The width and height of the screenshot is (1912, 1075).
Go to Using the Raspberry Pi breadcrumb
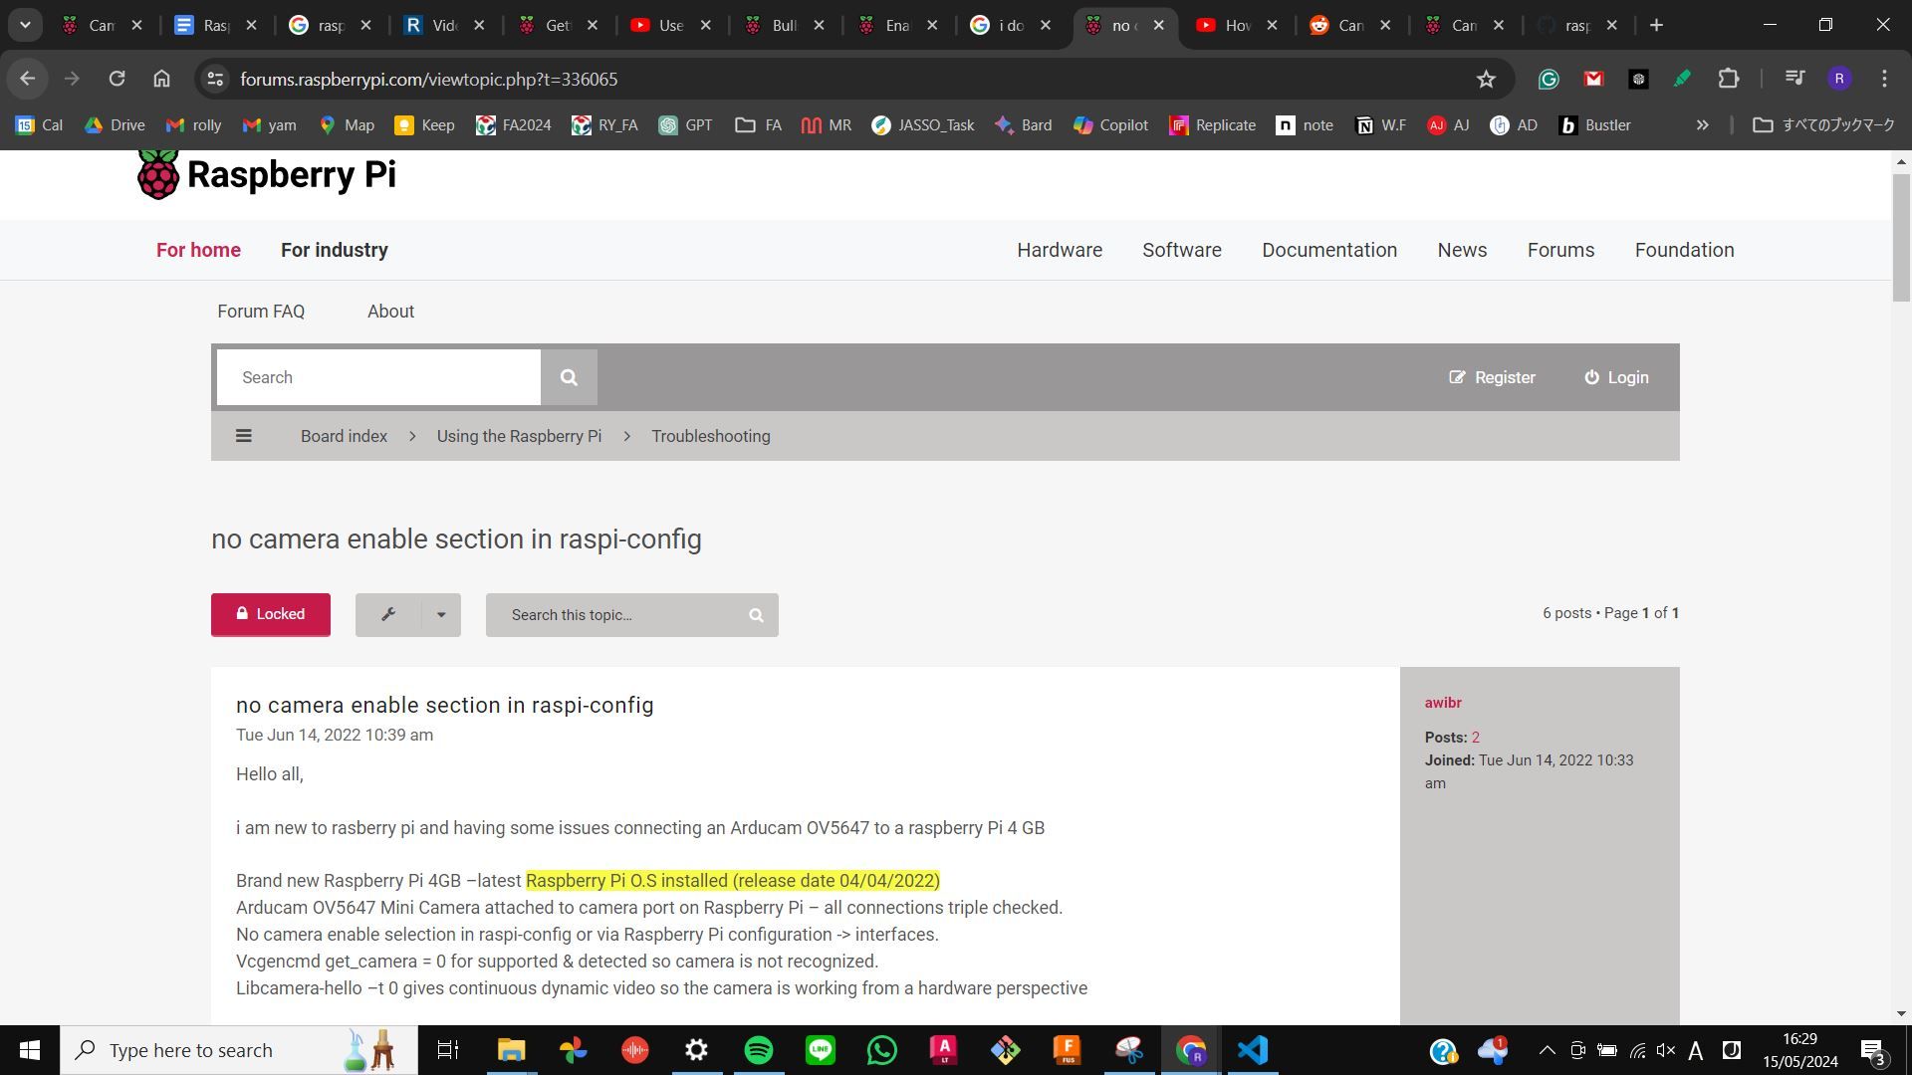pyautogui.click(x=519, y=436)
